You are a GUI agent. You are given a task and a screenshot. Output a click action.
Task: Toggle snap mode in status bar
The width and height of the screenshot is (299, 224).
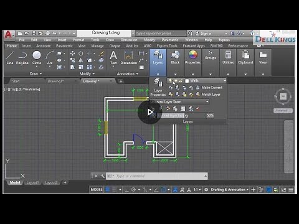[x=114, y=190]
